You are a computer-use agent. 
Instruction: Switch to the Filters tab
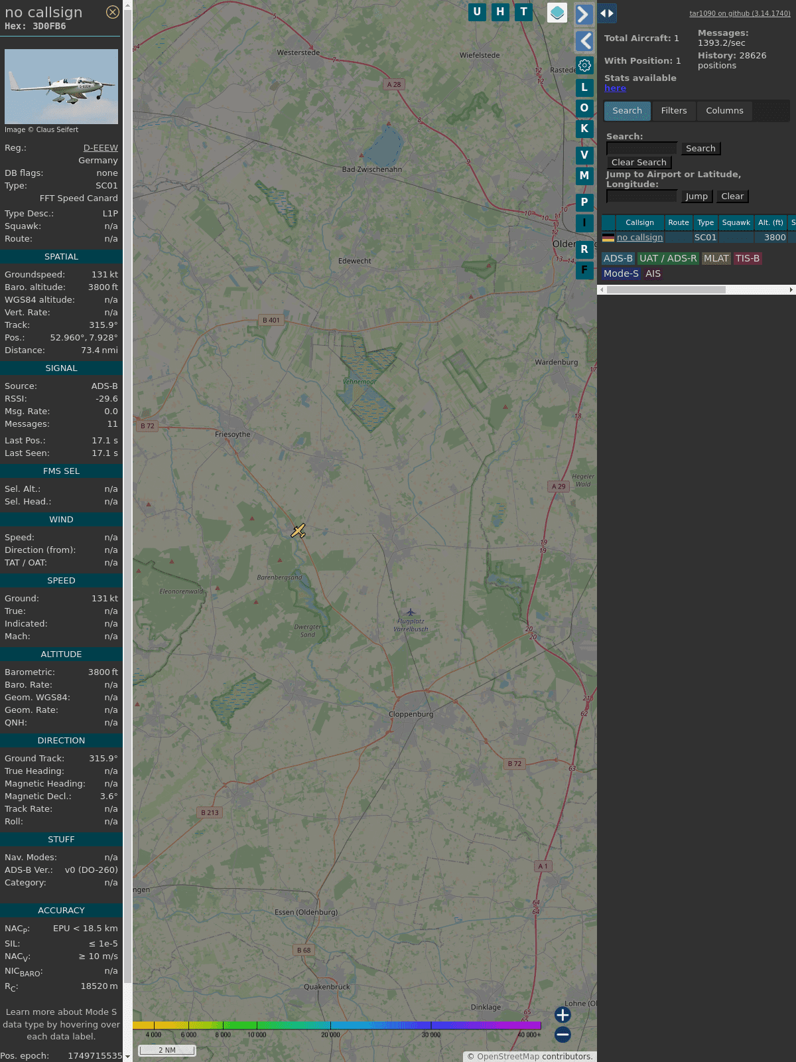tap(673, 111)
